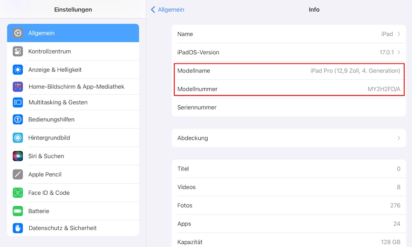Select Anzeige & Helligkeit in sidebar
412x247 pixels.
73,70
